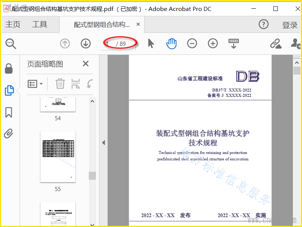The image size is (302, 227).
Task: Switch to the 工具 tab
Action: 40,25
